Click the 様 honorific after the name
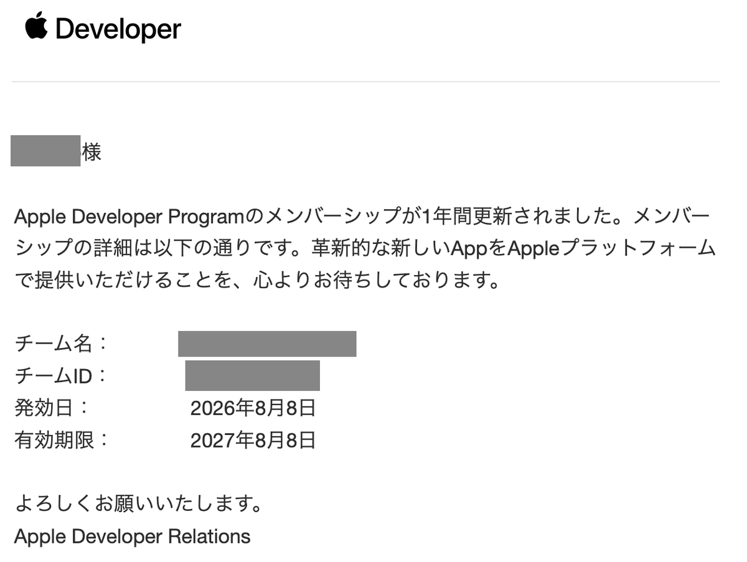The height and width of the screenshot is (562, 747). (92, 152)
